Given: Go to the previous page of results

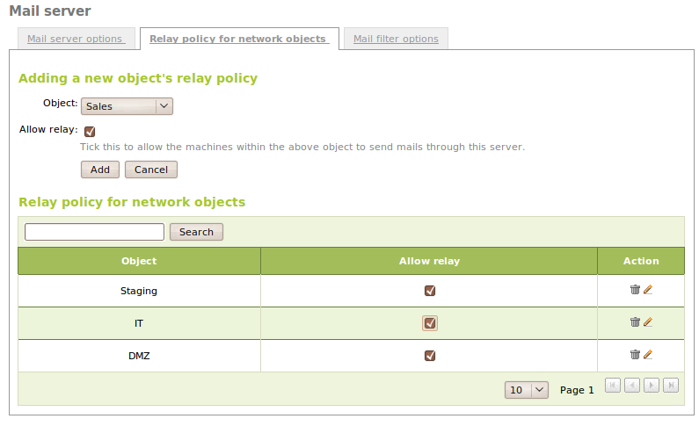Looking at the screenshot, I should [632, 385].
